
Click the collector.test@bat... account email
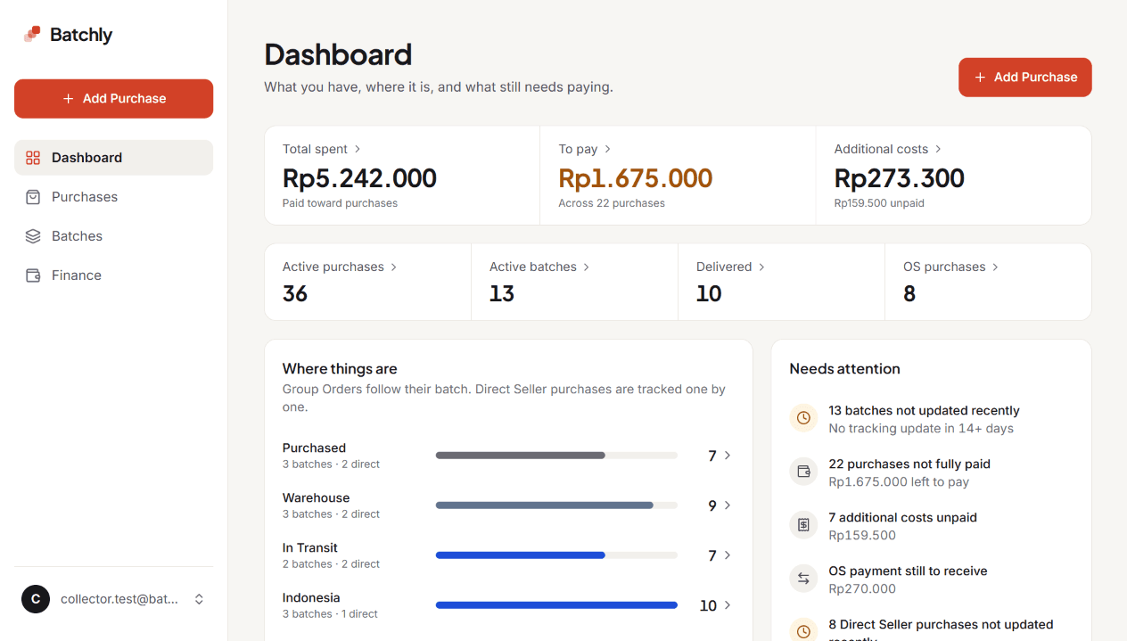[119, 599]
